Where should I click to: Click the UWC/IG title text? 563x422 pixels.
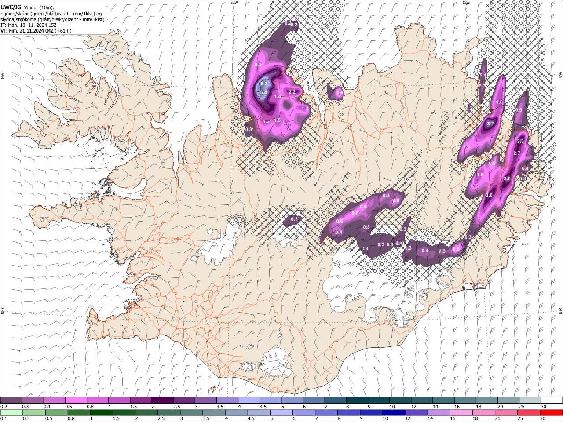10,7
